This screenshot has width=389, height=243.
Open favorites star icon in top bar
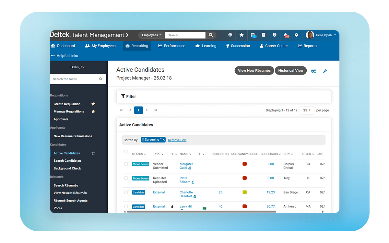242,35
